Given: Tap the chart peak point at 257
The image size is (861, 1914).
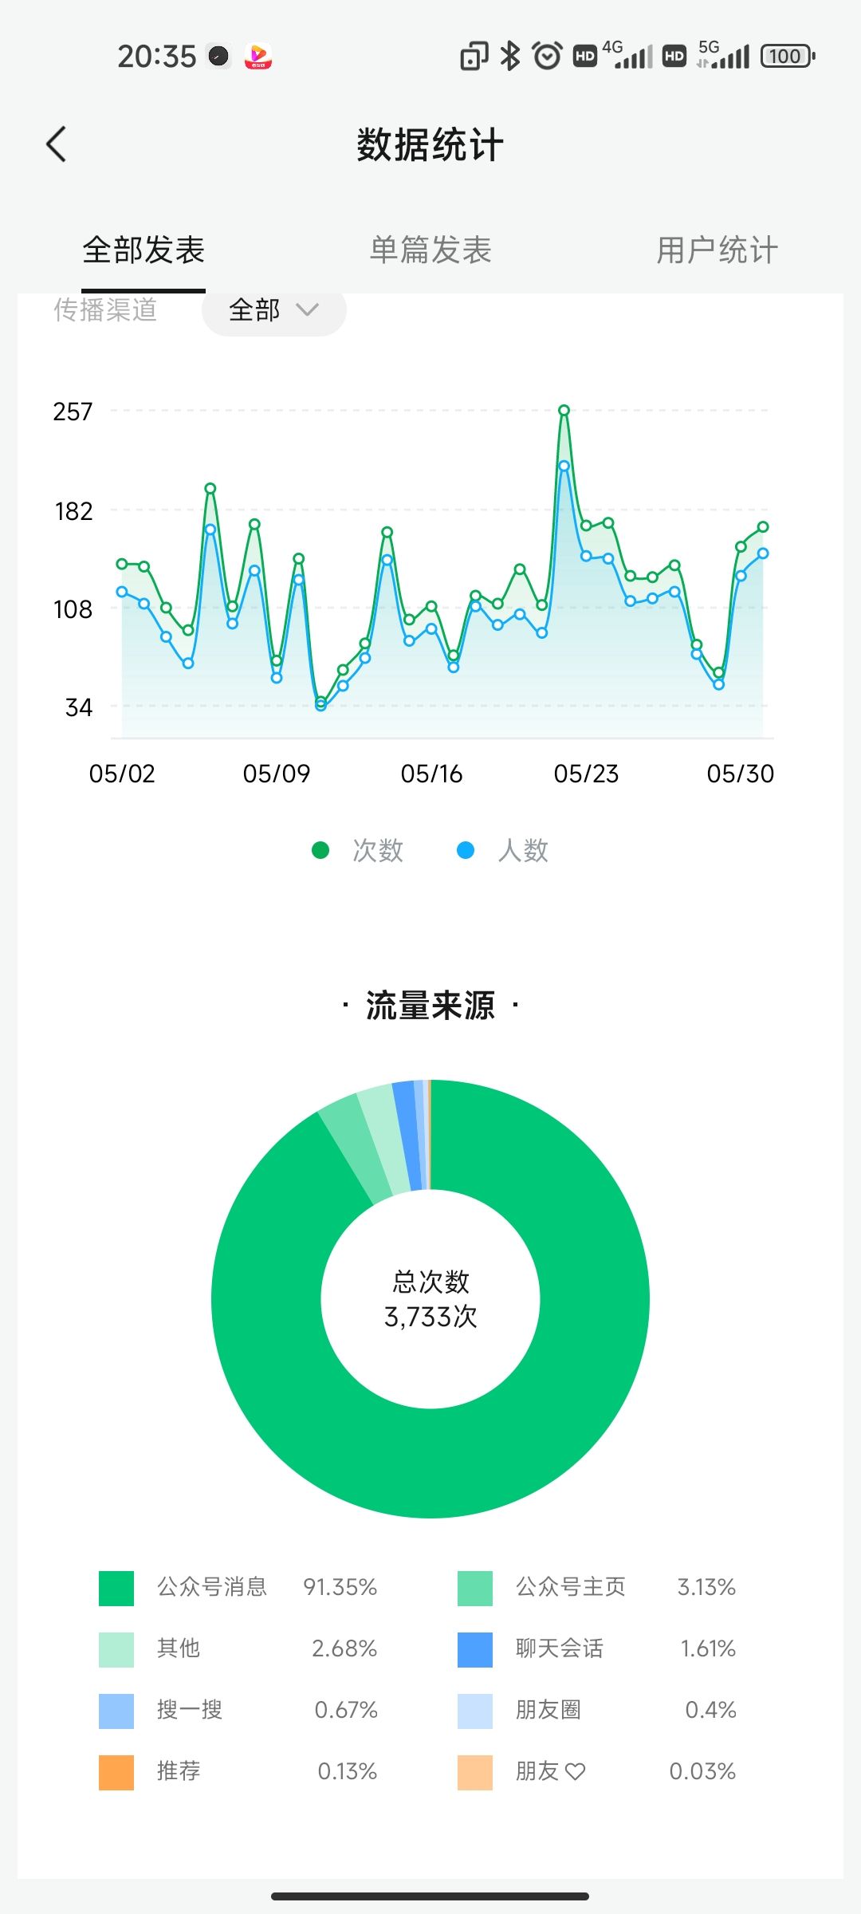Looking at the screenshot, I should (x=564, y=411).
